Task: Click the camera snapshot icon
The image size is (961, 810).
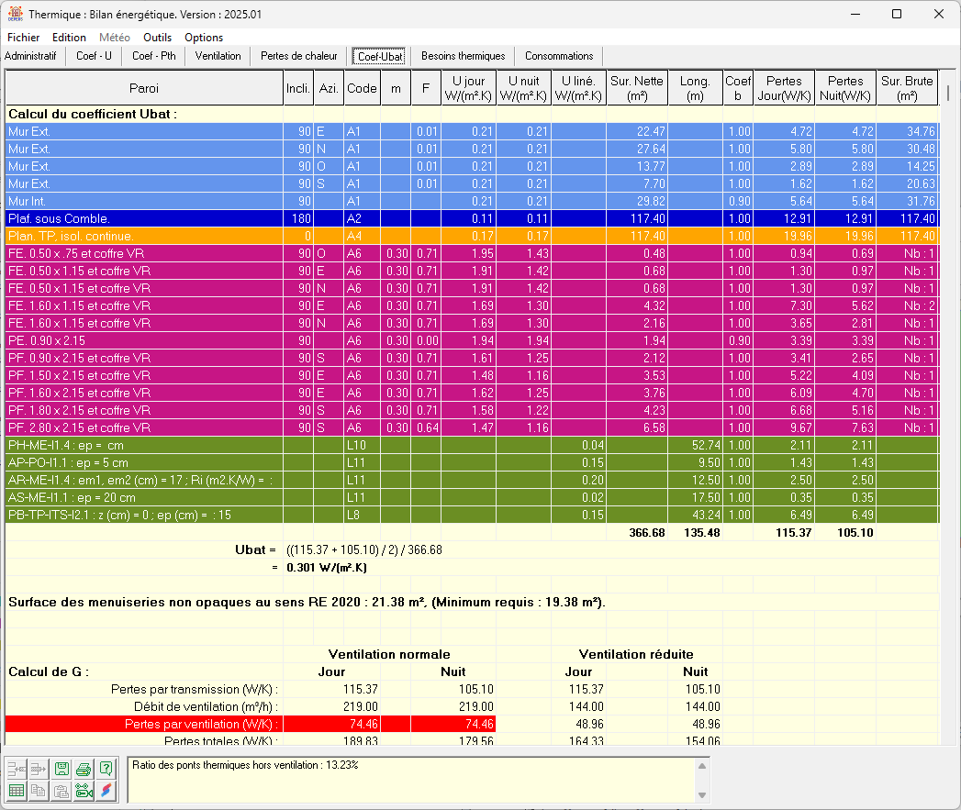Action: click(84, 790)
